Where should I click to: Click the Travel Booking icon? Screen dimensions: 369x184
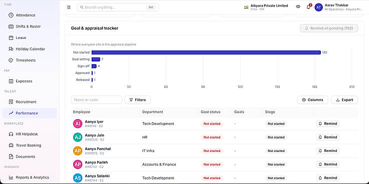pos(11,145)
